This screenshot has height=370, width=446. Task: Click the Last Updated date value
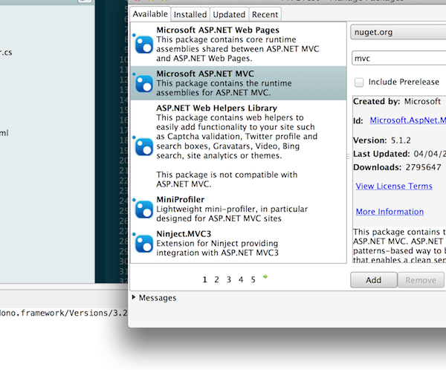click(x=430, y=154)
